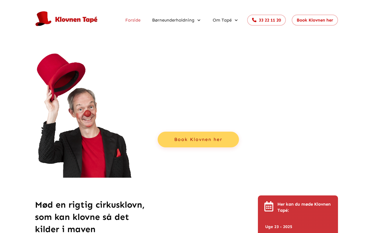This screenshot has width=373, height=233.
Task: Click the yellow Book Klovnen her button
Action: pyautogui.click(x=198, y=140)
